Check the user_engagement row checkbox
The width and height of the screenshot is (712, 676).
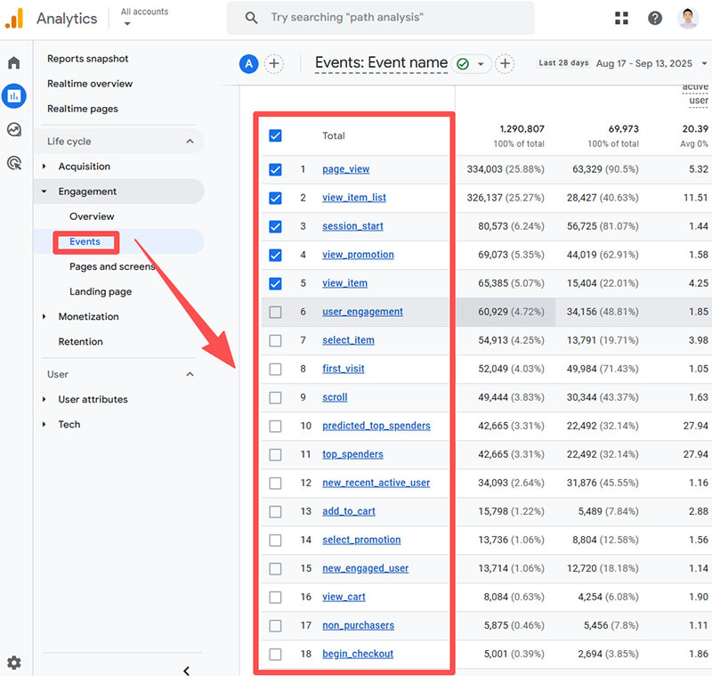coord(275,312)
